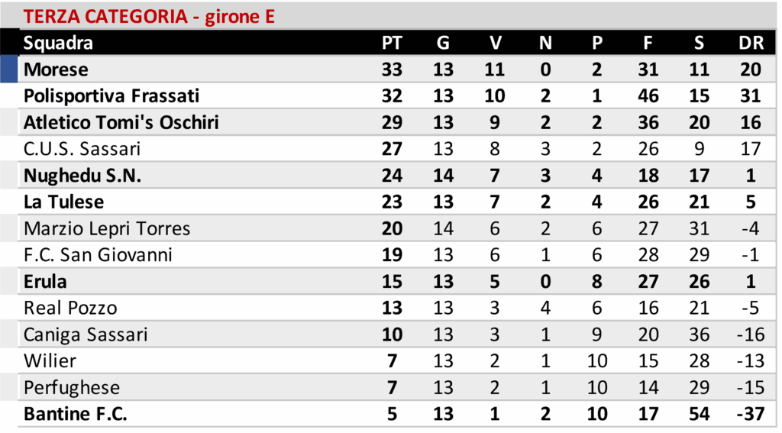This screenshot has width=782, height=433.
Task: Select the Squadra column header
Action: pos(58,43)
